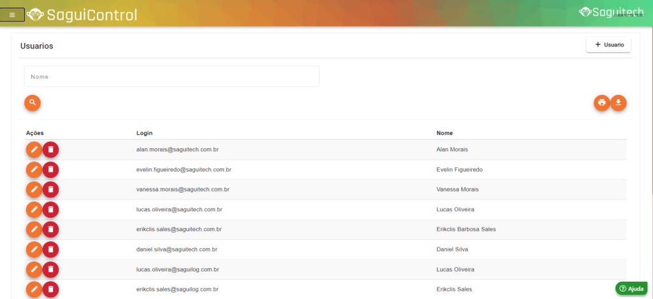Click the orange search magnifier button

tap(33, 102)
